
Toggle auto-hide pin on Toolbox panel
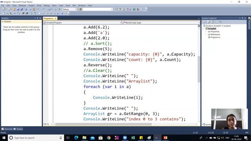pyautogui.click(x=38, y=18)
